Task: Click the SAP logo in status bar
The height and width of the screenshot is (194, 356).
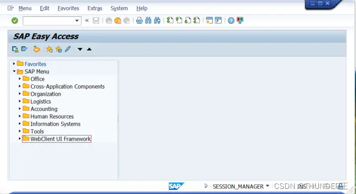Action: (176, 186)
